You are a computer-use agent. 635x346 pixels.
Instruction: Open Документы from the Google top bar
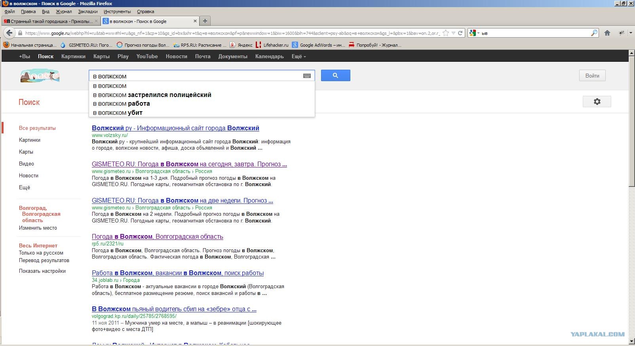(x=233, y=57)
